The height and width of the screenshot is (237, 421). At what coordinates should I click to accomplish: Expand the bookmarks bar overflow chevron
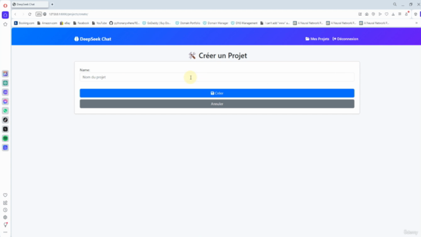416,23
